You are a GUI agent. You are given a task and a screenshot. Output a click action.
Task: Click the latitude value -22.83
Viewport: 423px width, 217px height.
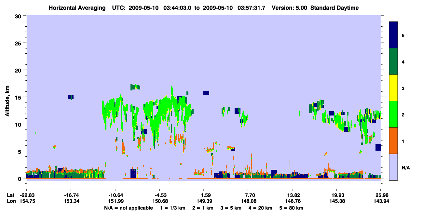click(x=27, y=195)
